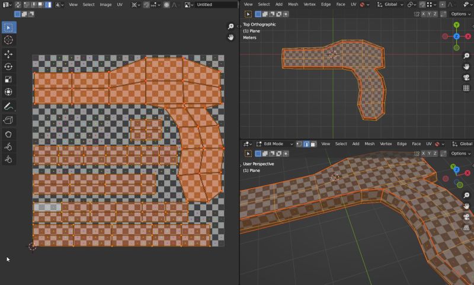The image size is (474, 285).
Task: Click the zoom magnifier in UV editor
Action: click(x=231, y=26)
